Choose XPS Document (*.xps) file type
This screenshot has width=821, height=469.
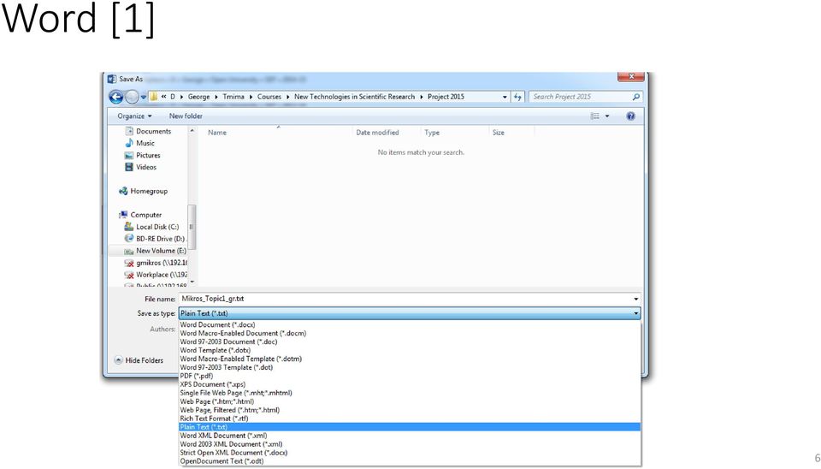tap(410, 384)
